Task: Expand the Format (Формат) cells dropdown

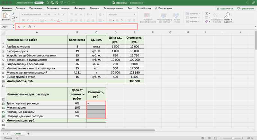Action: pyautogui.click(x=199, y=21)
